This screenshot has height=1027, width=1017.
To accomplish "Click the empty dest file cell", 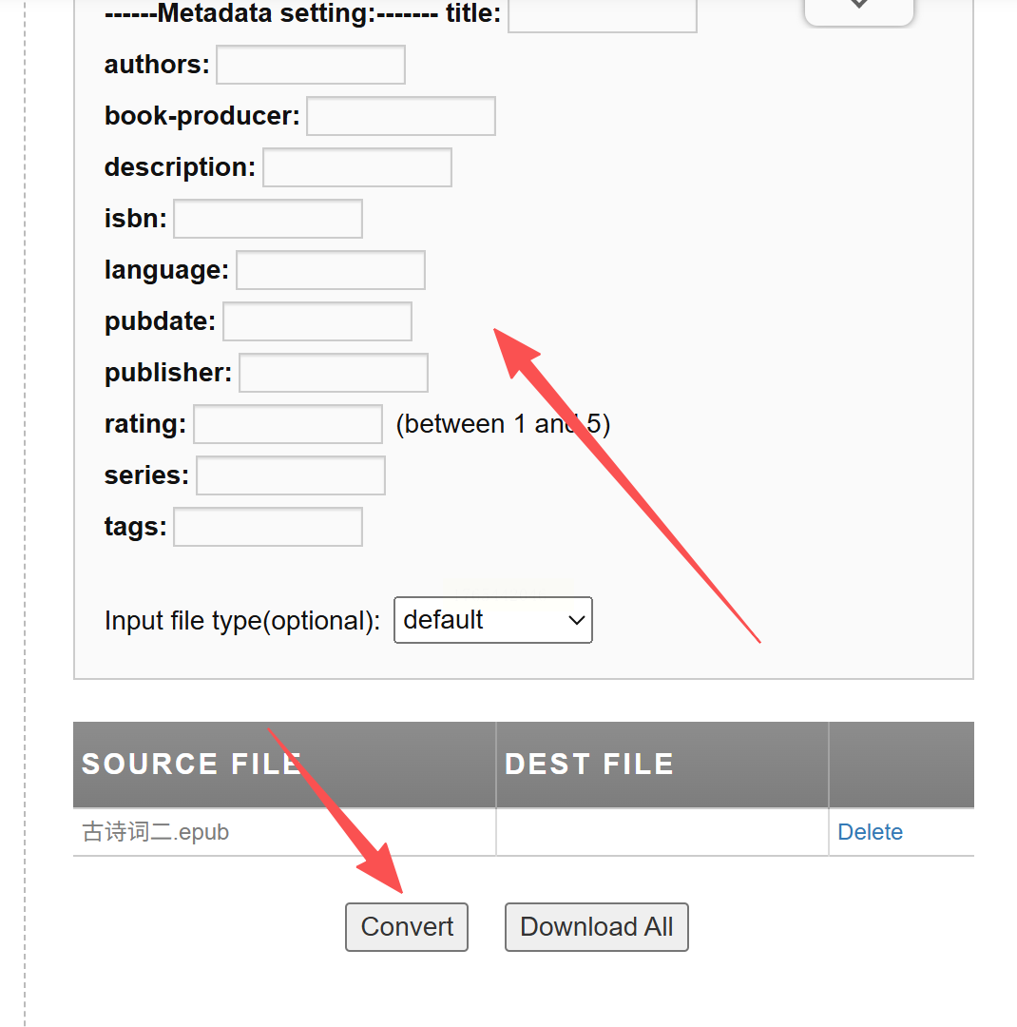I will tap(662, 832).
